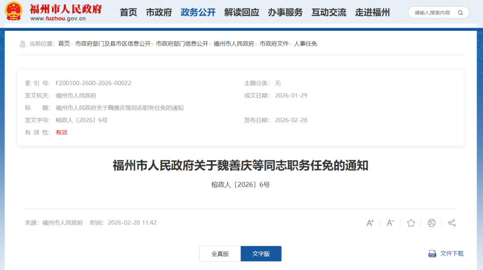Open the 解读回应 navigation item
The height and width of the screenshot is (270, 483).
[241, 12]
